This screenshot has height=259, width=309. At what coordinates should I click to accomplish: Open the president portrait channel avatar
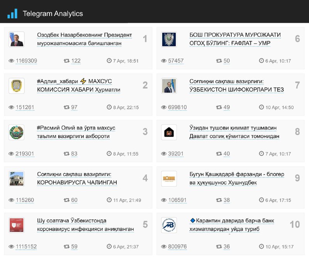coord(17,39)
